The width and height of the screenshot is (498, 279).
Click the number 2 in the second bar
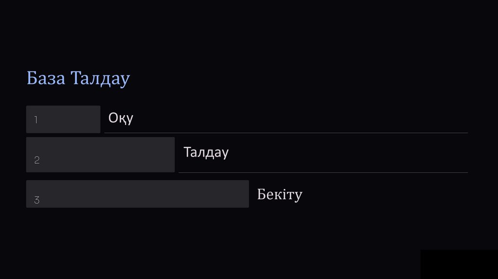[x=37, y=160]
